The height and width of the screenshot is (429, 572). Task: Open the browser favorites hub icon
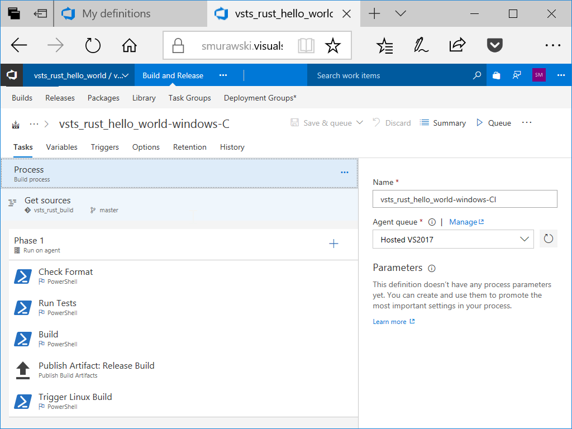384,46
